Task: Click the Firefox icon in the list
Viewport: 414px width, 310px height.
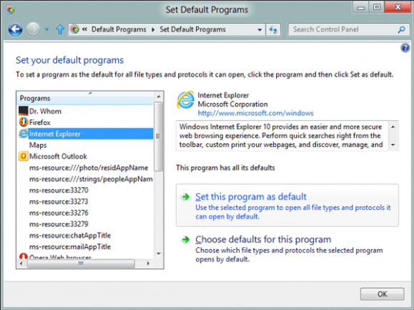Action: [23, 122]
